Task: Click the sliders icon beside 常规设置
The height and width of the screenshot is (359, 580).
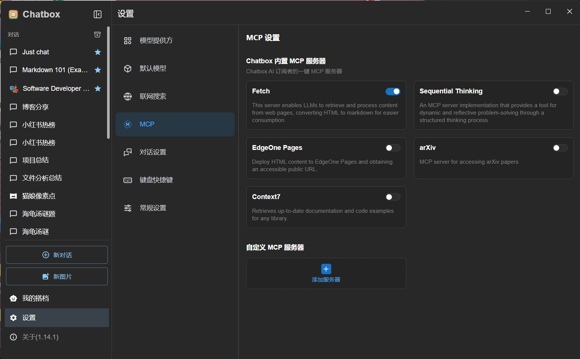Action: [x=128, y=208]
